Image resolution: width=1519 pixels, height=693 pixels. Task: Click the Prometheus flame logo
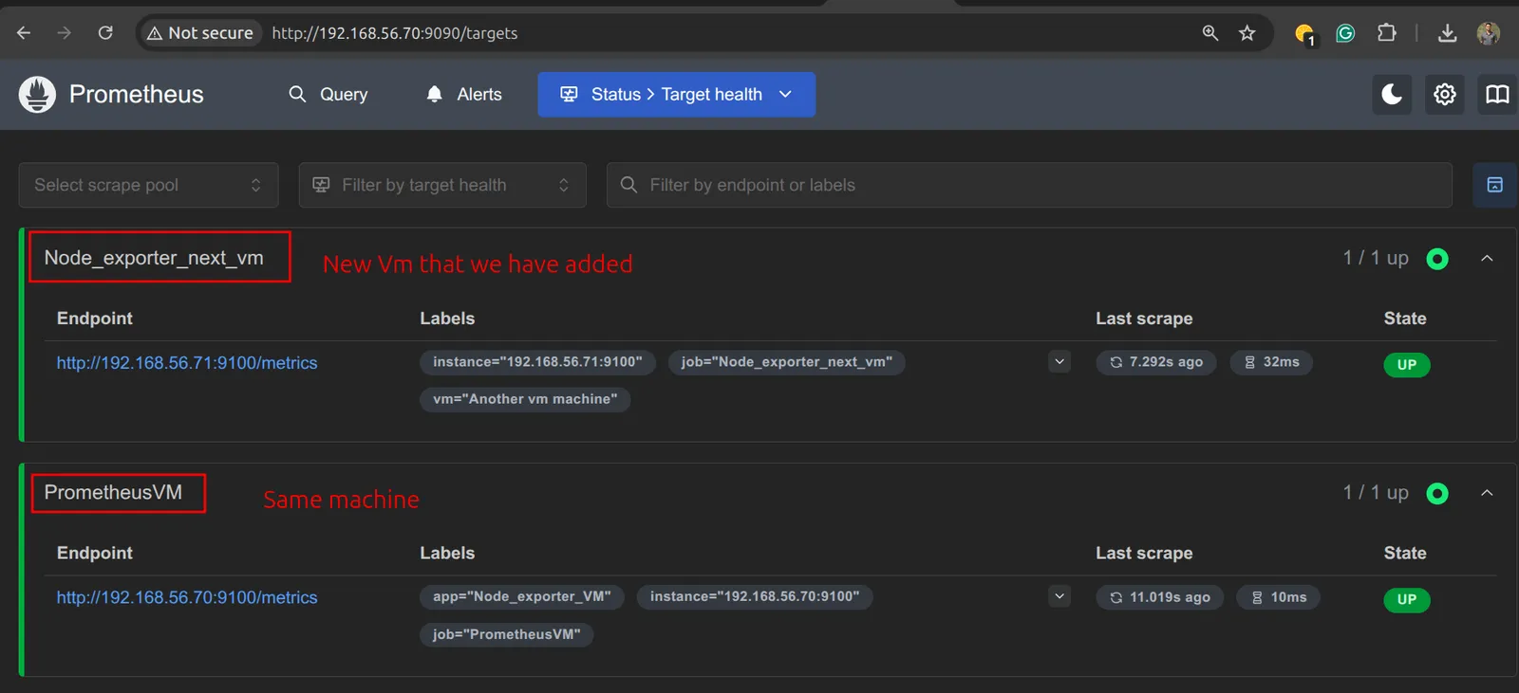(x=37, y=95)
